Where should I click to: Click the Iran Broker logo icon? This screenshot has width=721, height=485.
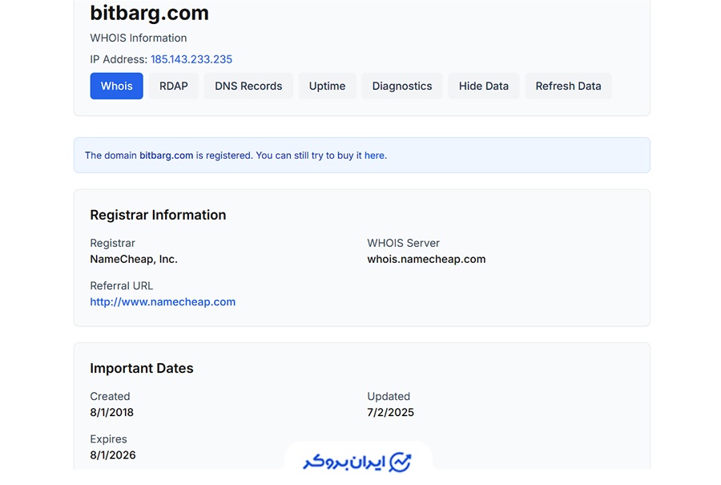point(400,463)
